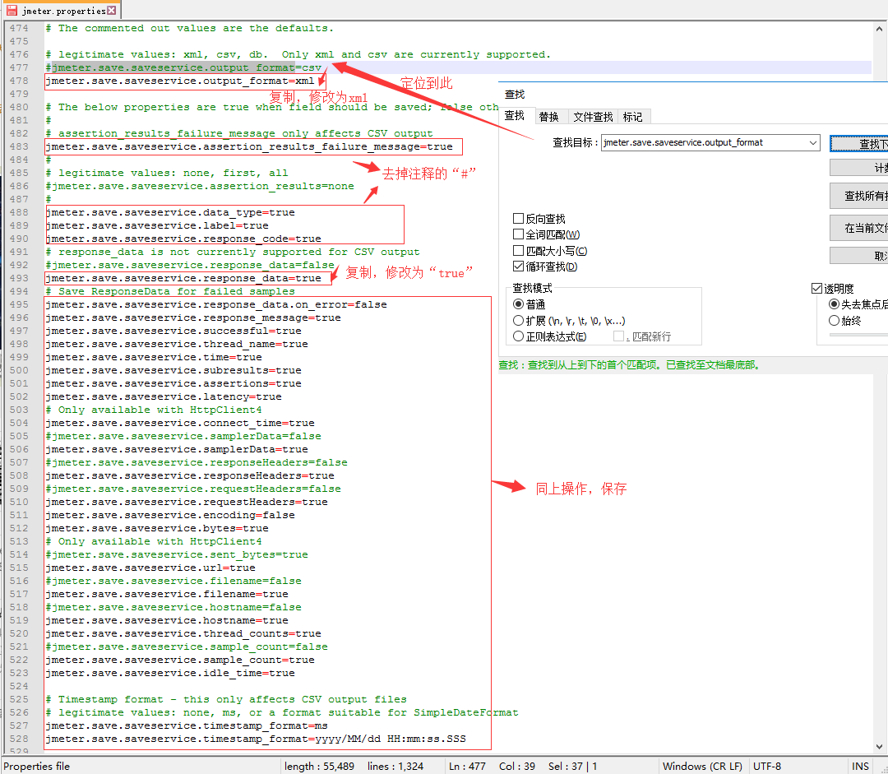
Task: Click line number 477 in the margin
Action: point(19,67)
